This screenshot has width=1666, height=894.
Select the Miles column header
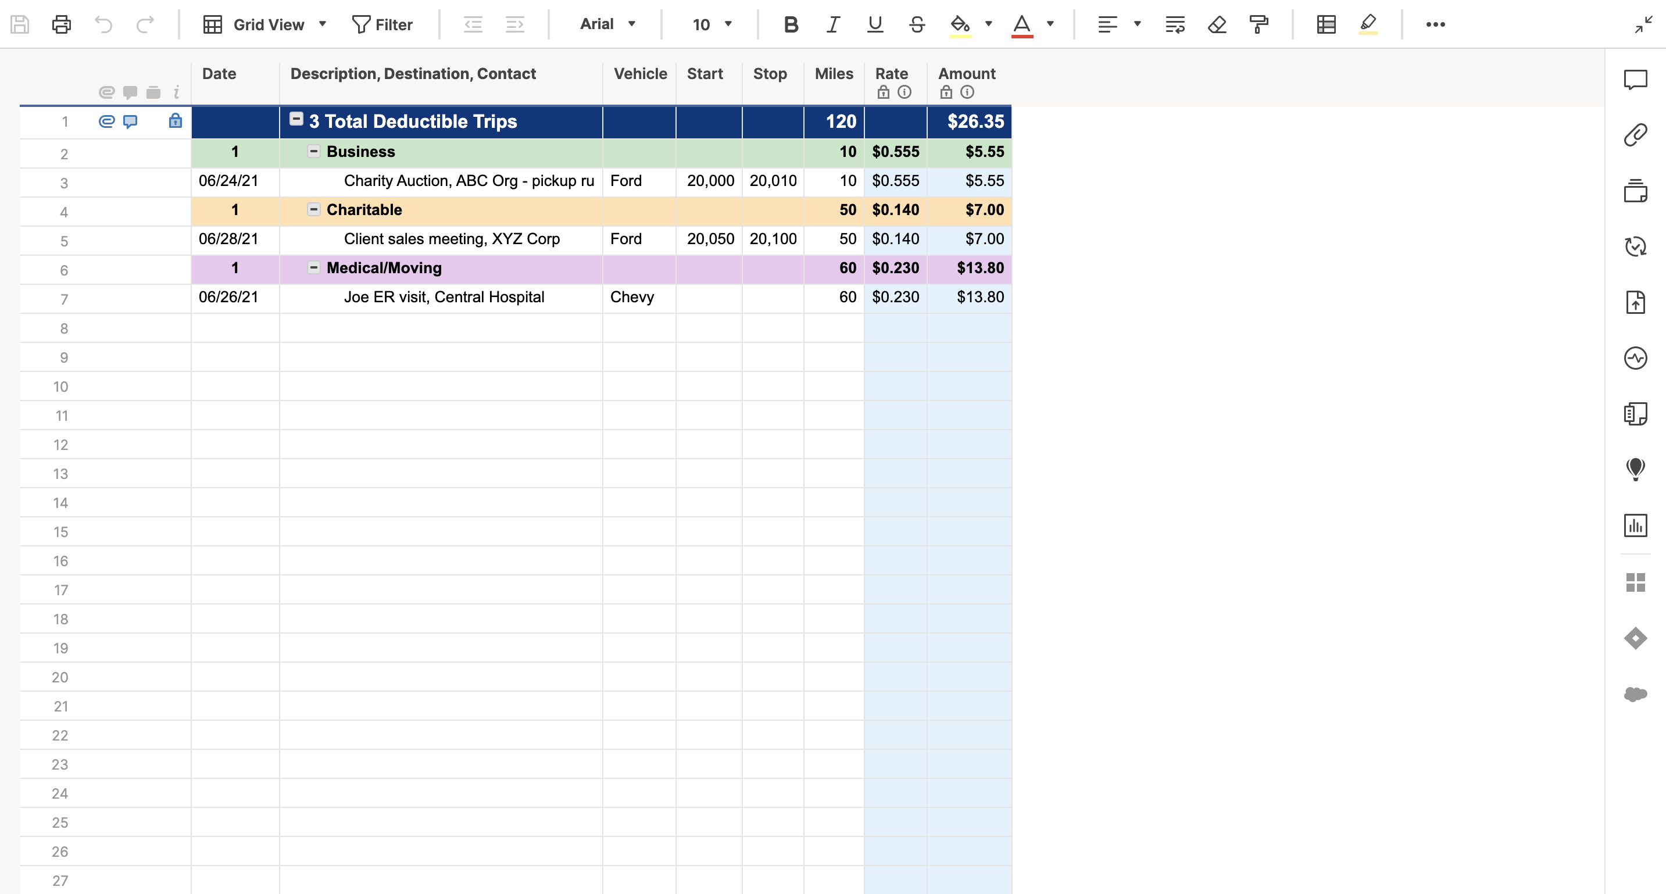pos(833,74)
